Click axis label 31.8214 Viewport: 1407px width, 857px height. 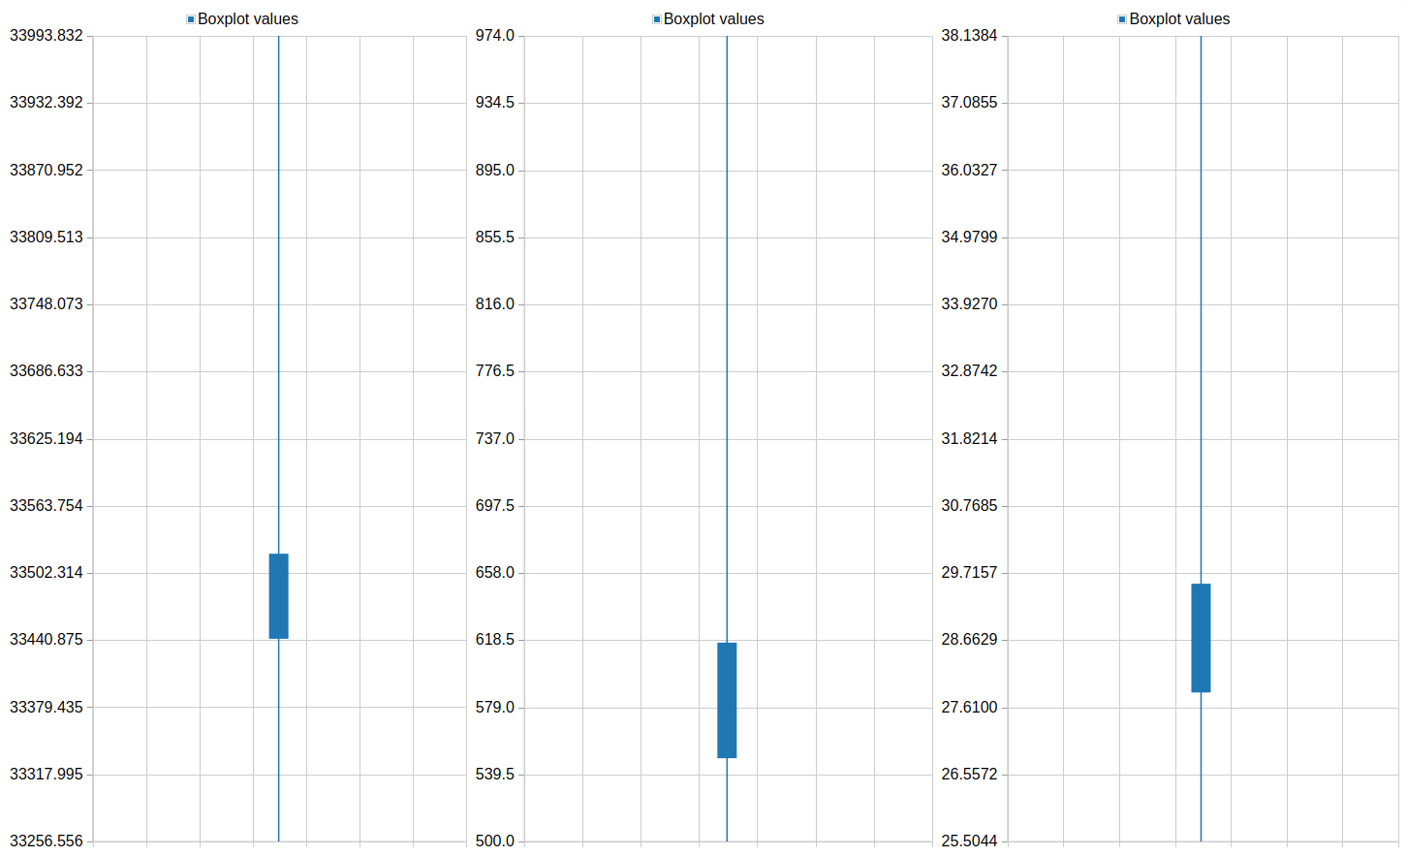point(969,439)
